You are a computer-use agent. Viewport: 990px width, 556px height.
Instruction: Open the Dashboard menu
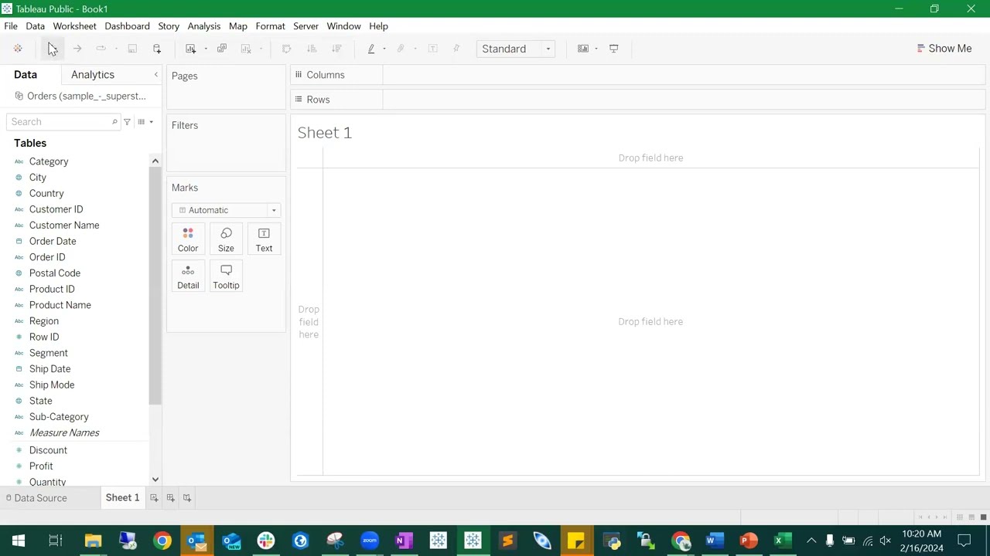pos(128,26)
